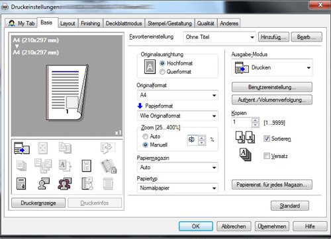Confirm with the OK button
This screenshot has height=239, width=331.
(196, 226)
